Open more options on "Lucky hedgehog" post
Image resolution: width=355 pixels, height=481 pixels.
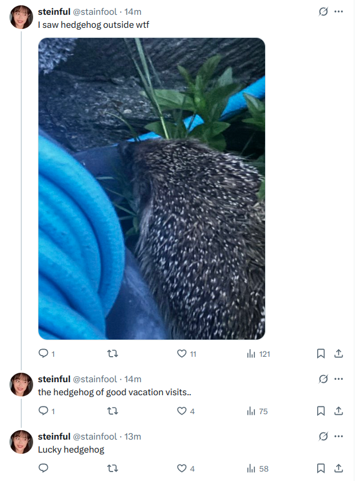(x=339, y=436)
